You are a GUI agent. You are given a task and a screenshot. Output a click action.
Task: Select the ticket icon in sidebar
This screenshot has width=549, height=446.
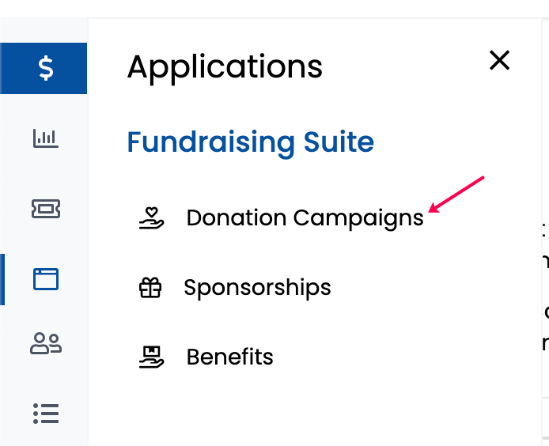click(x=46, y=209)
